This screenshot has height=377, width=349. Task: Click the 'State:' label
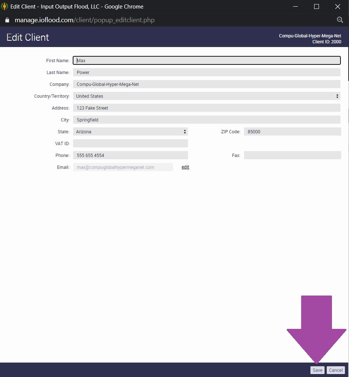(63, 132)
